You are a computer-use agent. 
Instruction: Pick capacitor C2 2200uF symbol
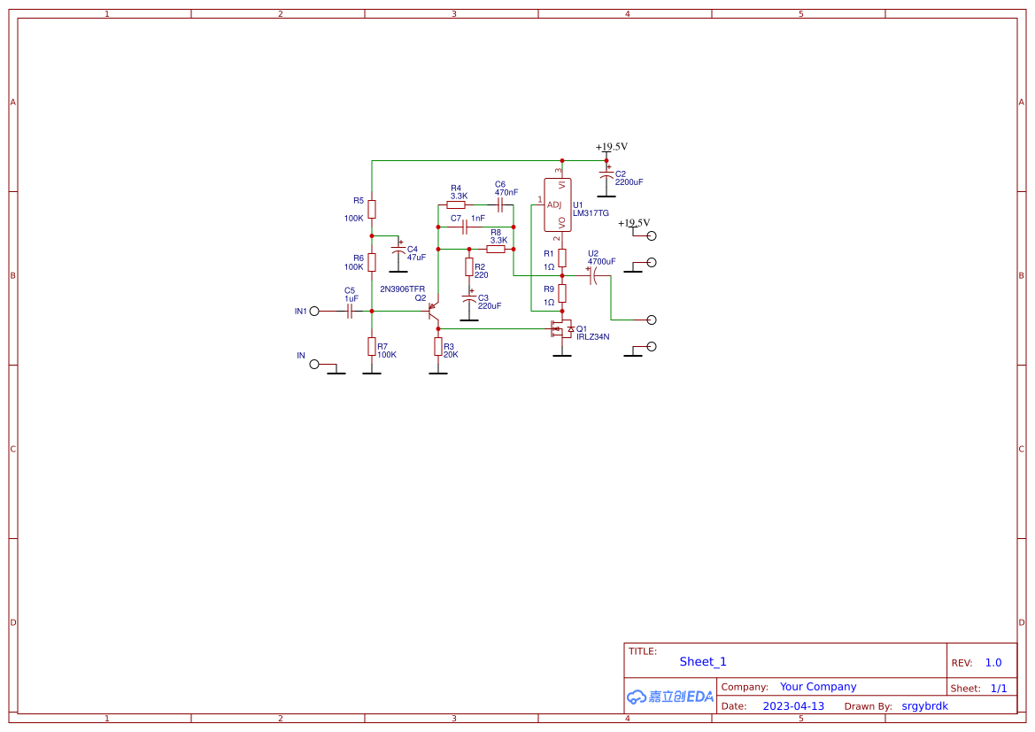(606, 173)
